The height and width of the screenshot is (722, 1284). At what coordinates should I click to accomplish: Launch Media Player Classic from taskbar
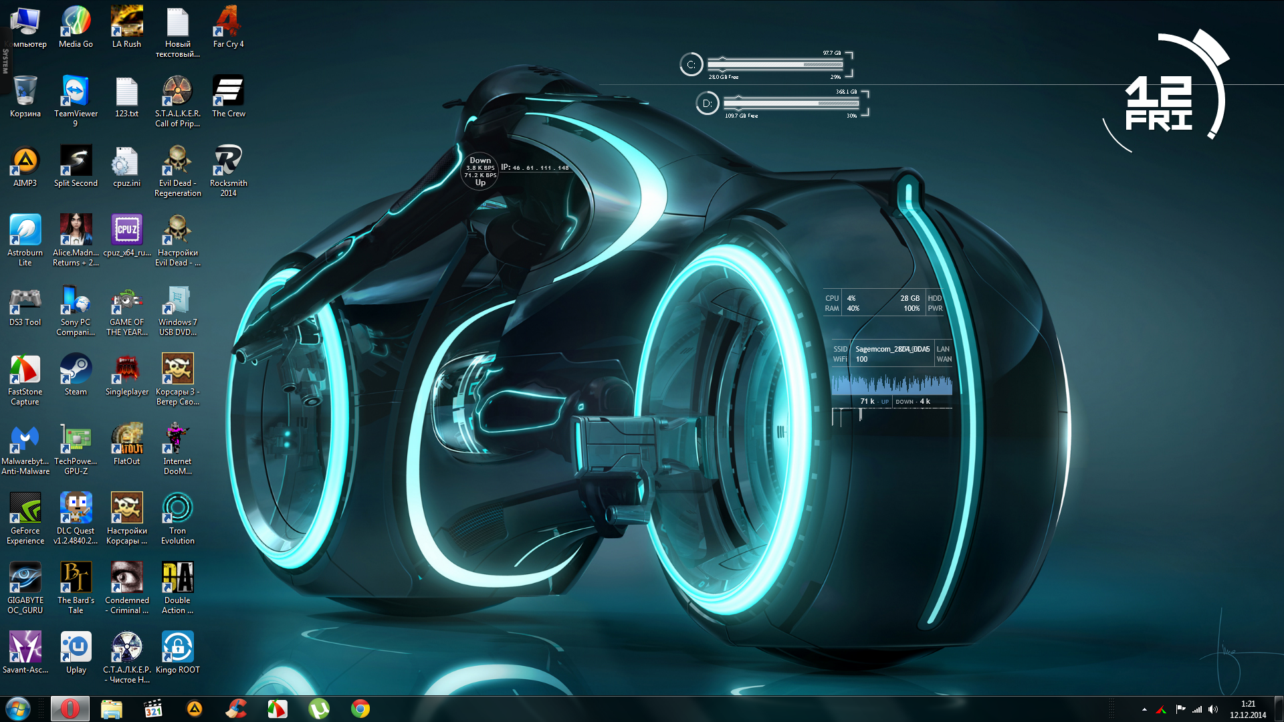tap(153, 709)
